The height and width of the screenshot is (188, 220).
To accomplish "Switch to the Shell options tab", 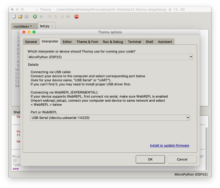I will [149, 42].
